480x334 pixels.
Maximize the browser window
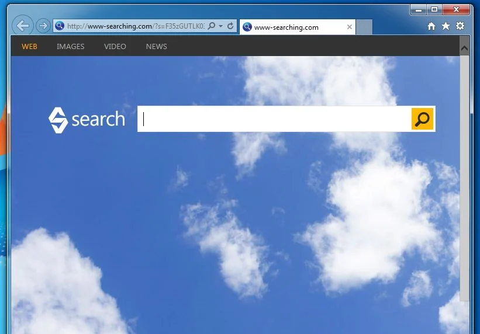coord(434,10)
